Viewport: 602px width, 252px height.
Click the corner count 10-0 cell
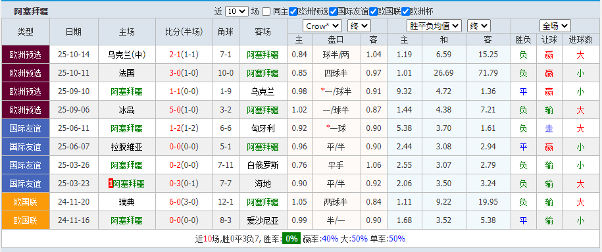pos(226,73)
